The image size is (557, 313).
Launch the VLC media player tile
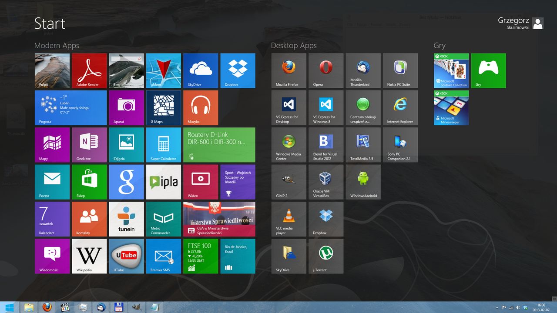[x=289, y=219]
